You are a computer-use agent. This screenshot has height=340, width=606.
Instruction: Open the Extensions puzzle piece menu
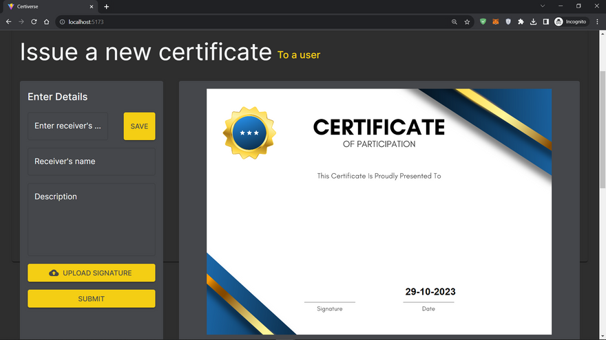coord(521,22)
